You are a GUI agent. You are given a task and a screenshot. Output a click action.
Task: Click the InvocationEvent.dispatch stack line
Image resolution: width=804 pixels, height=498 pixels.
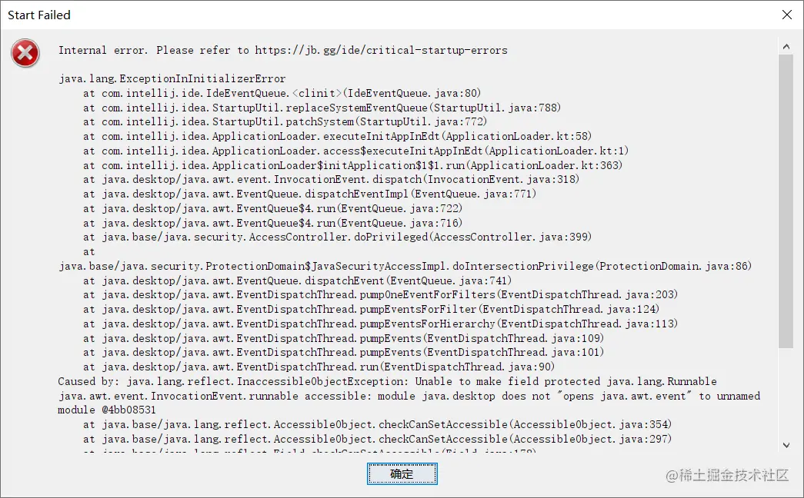[332, 179]
